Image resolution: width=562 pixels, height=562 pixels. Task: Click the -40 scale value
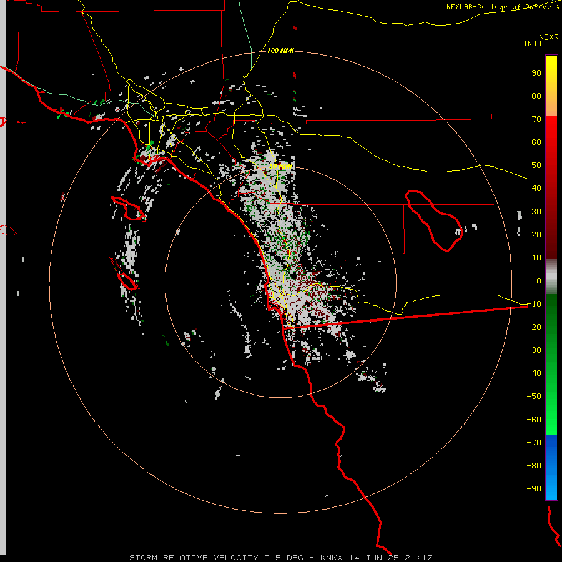[534, 373]
